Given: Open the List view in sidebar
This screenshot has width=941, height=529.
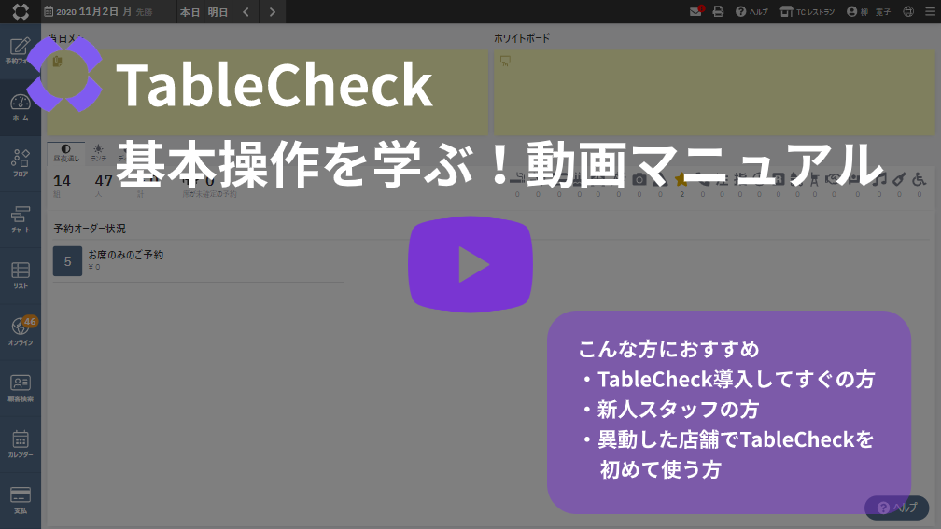Looking at the screenshot, I should [20, 275].
